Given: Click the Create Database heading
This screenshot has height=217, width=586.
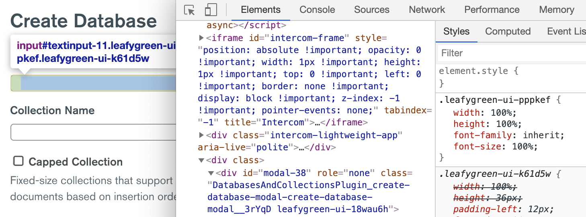Looking at the screenshot, I should (x=84, y=21).
